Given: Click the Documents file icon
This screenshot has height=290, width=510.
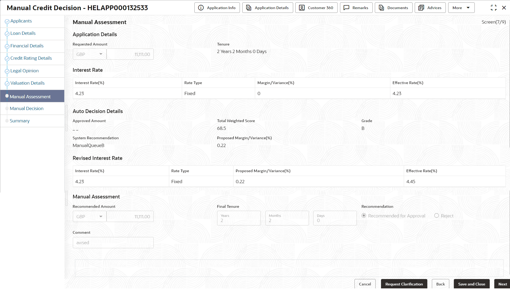Looking at the screenshot, I should pyautogui.click(x=381, y=8).
